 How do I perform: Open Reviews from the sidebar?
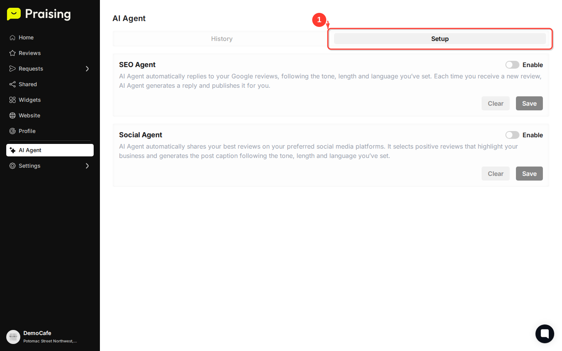[13, 53]
